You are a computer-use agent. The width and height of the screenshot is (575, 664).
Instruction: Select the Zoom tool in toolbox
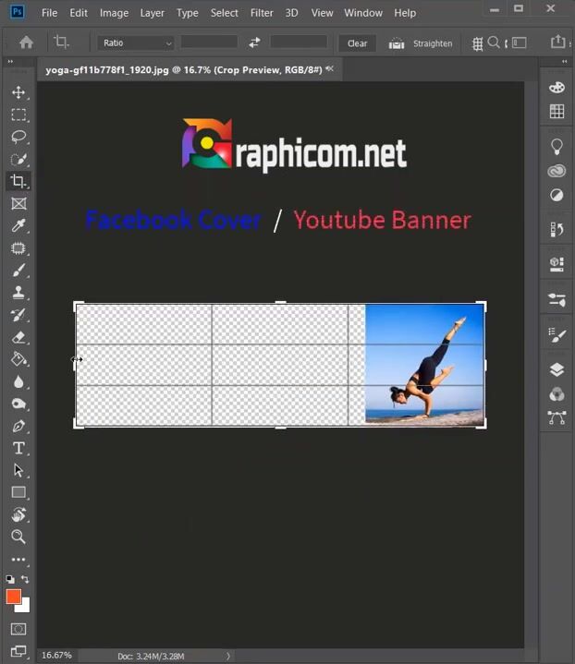(18, 537)
